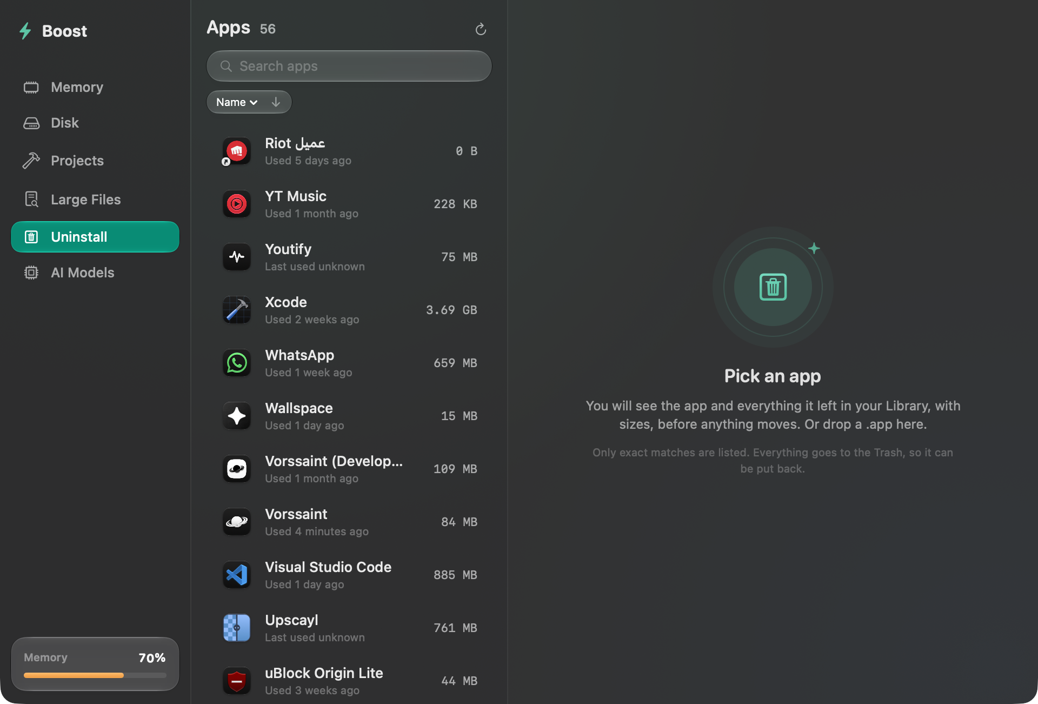Screen dimensions: 1038x704
Task: Click 'Used 1 week ago' under WhatsApp
Action: pyautogui.click(x=308, y=373)
